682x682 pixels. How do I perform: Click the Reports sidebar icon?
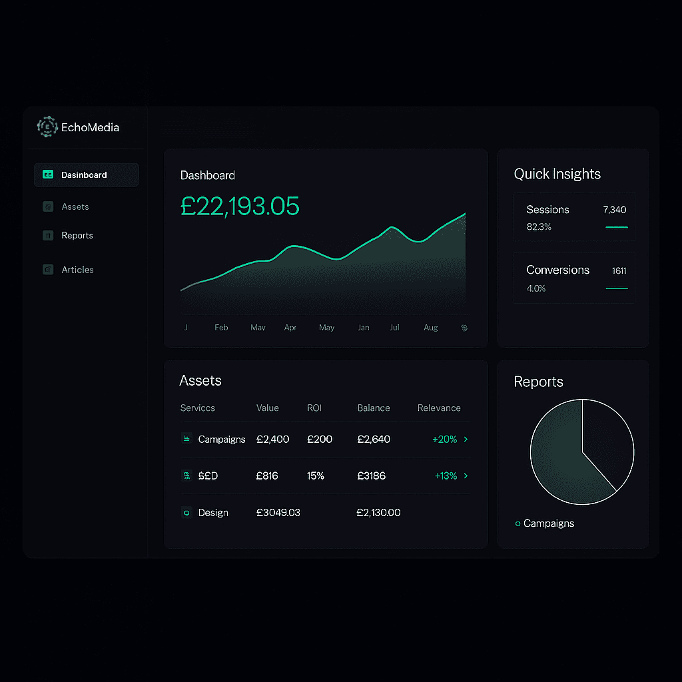coord(48,235)
